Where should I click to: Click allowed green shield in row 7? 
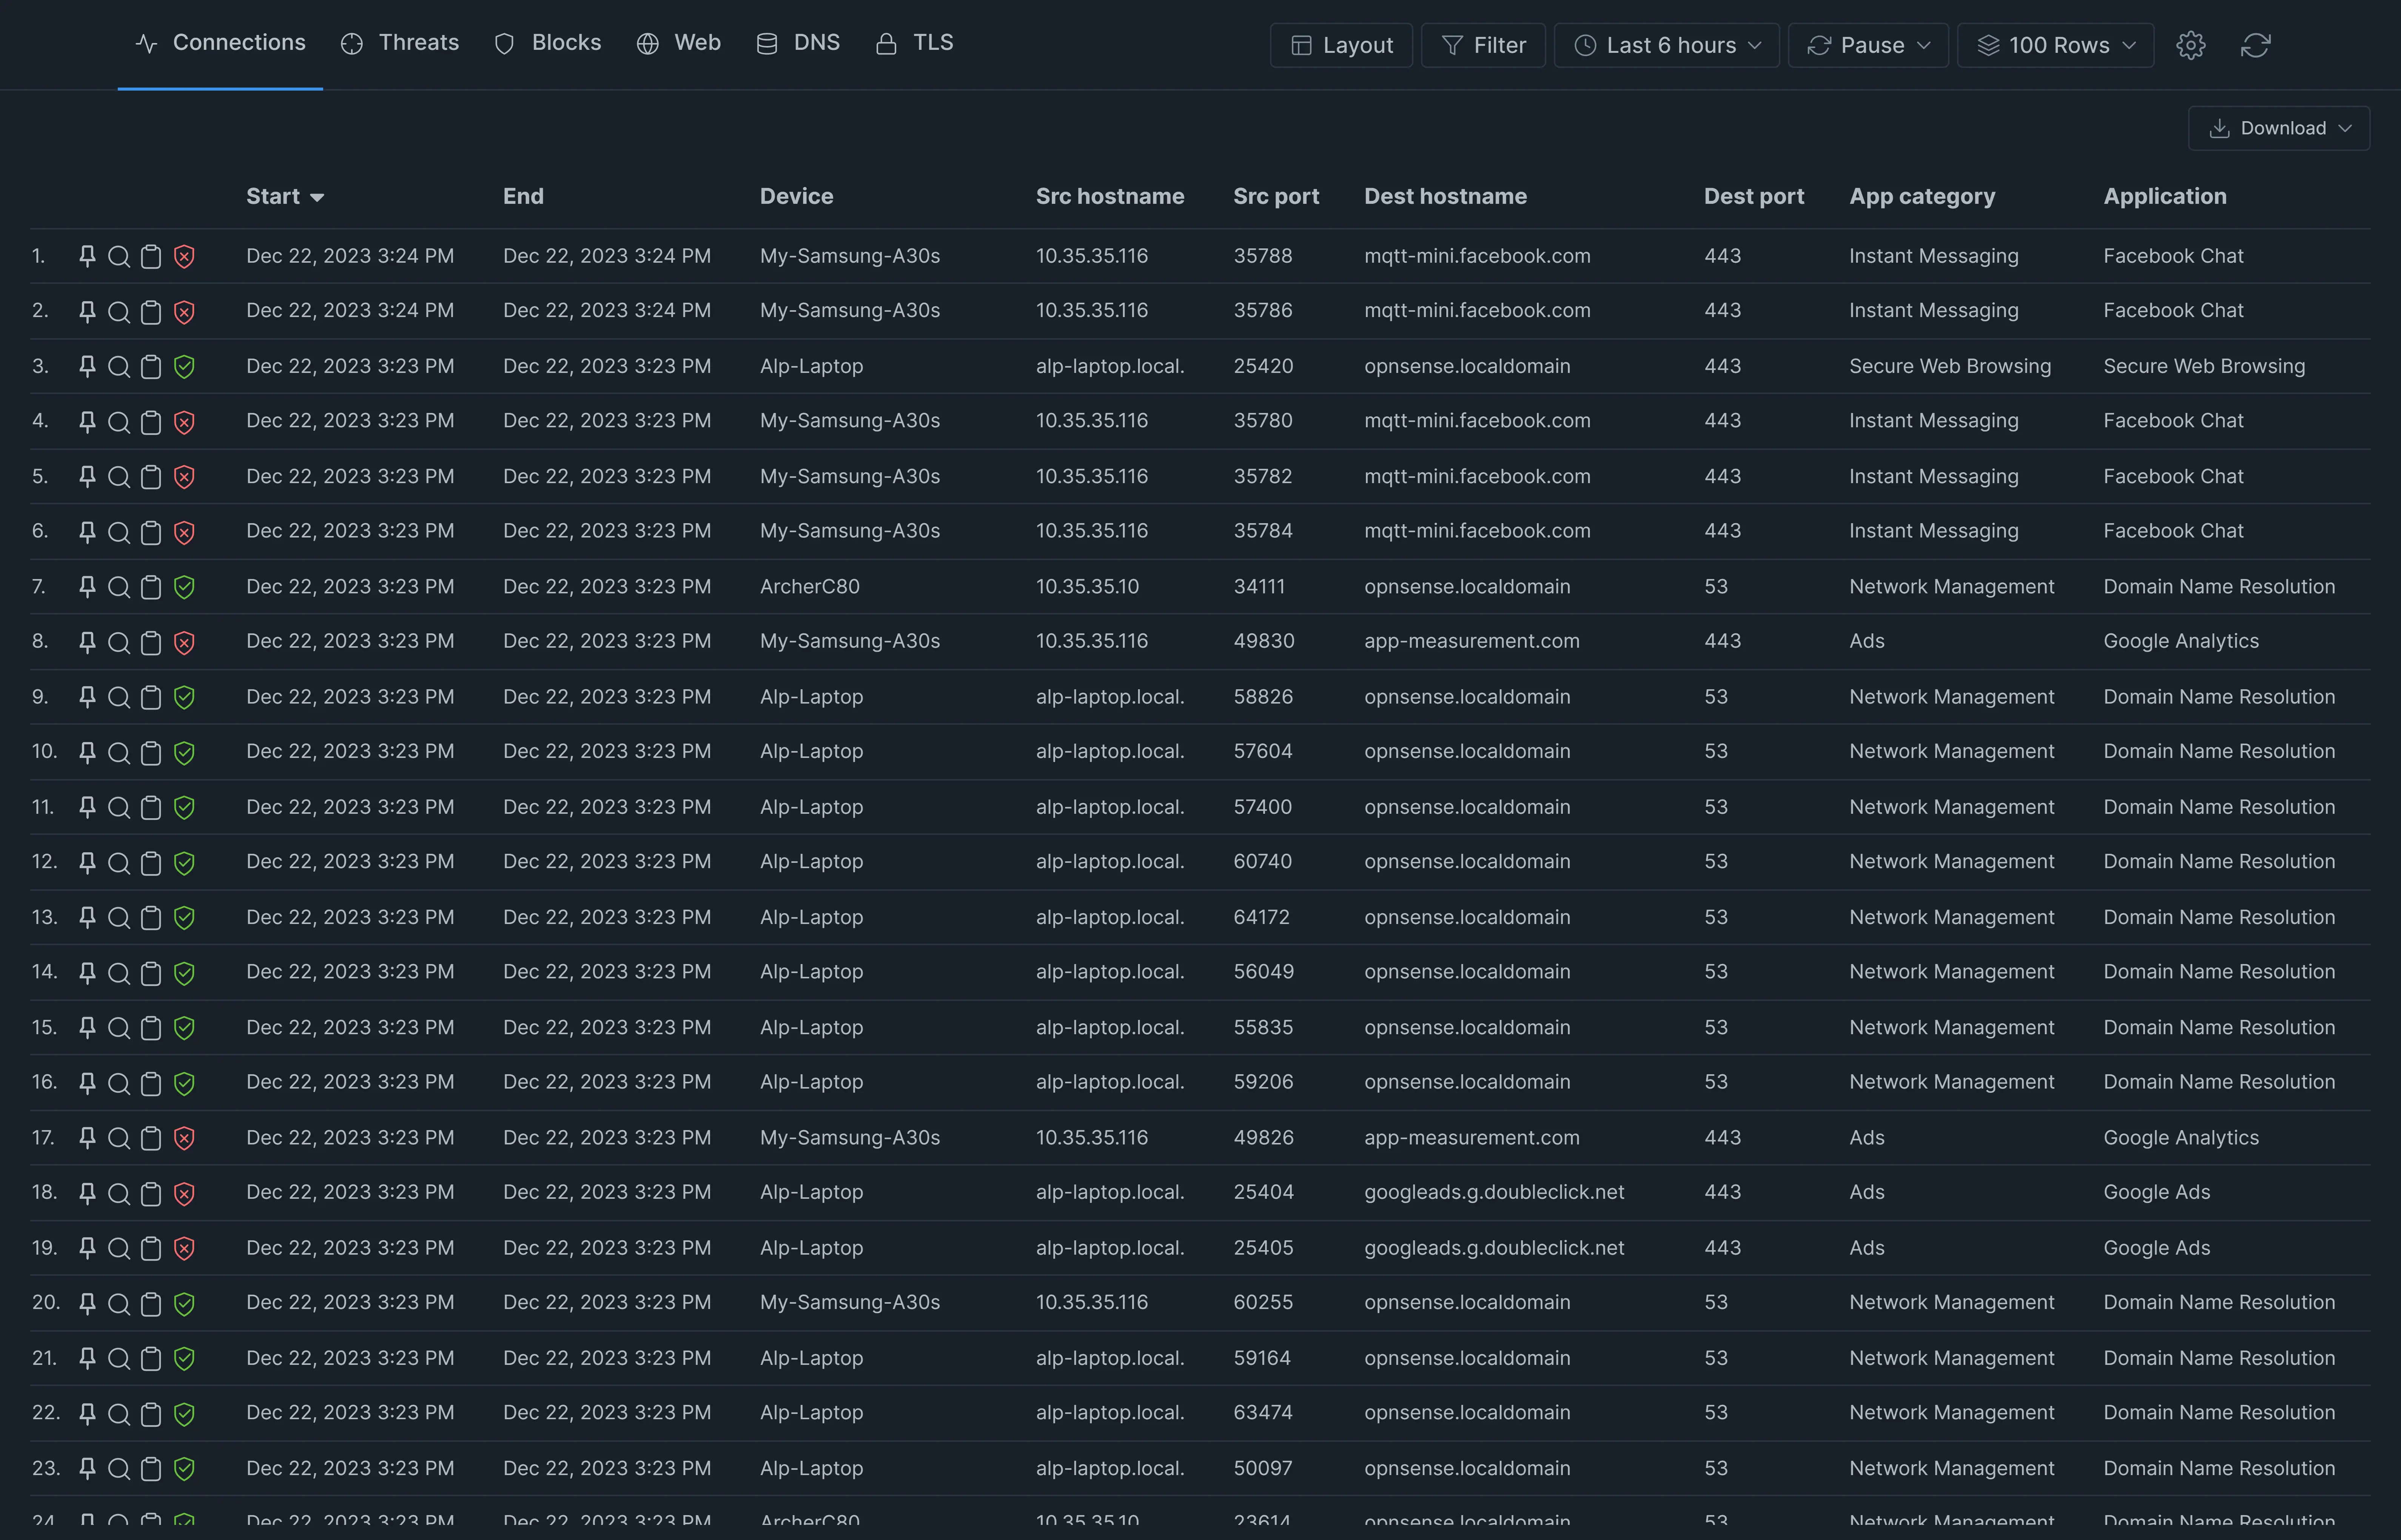coord(184,587)
